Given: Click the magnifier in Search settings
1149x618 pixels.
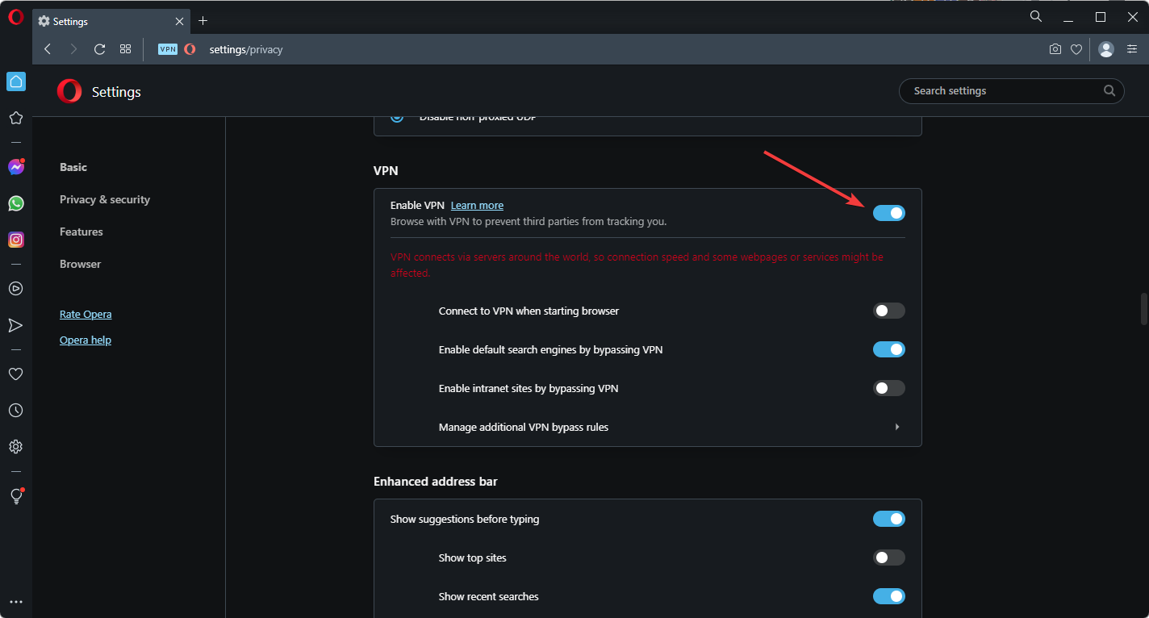Looking at the screenshot, I should [x=1109, y=90].
